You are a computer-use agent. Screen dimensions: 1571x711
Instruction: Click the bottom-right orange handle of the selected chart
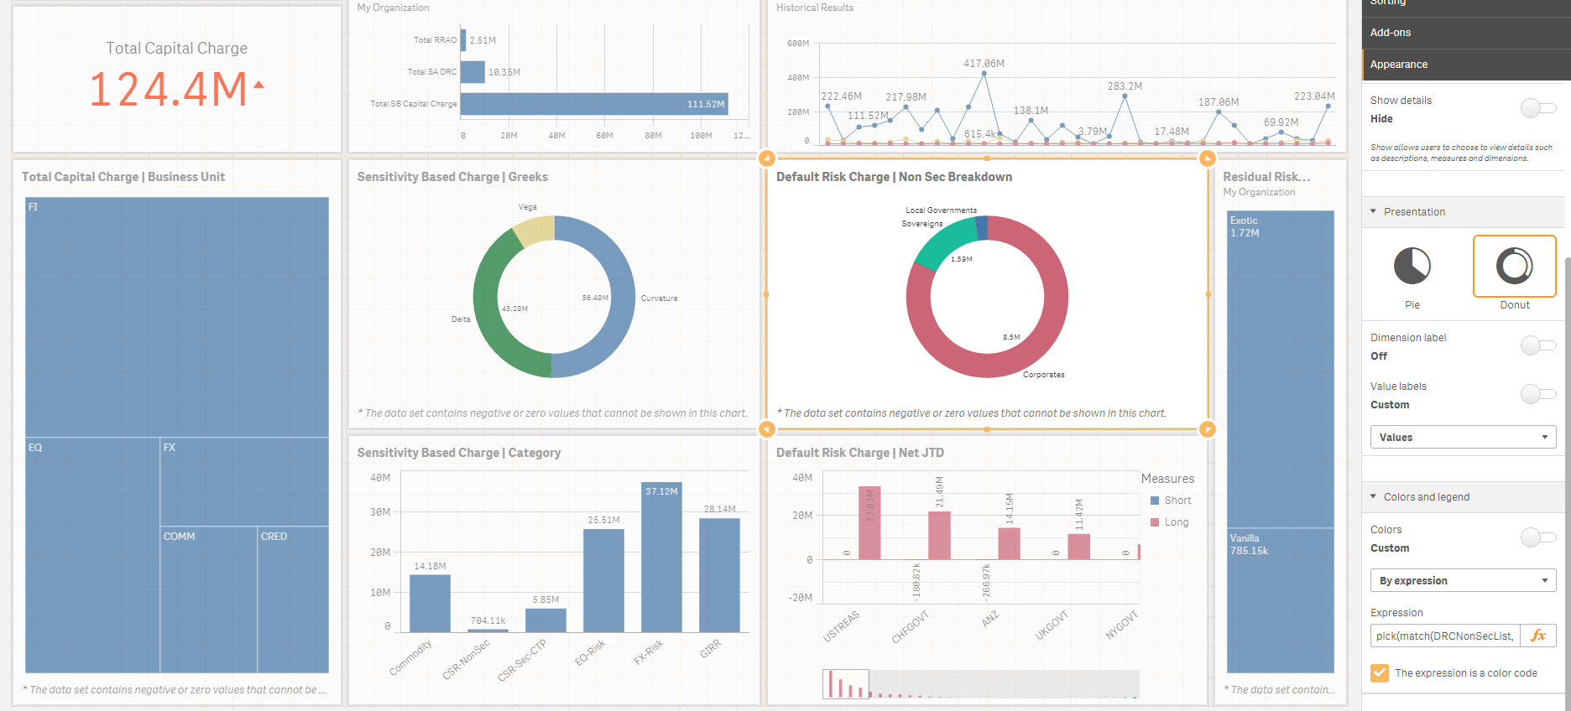(x=1207, y=429)
